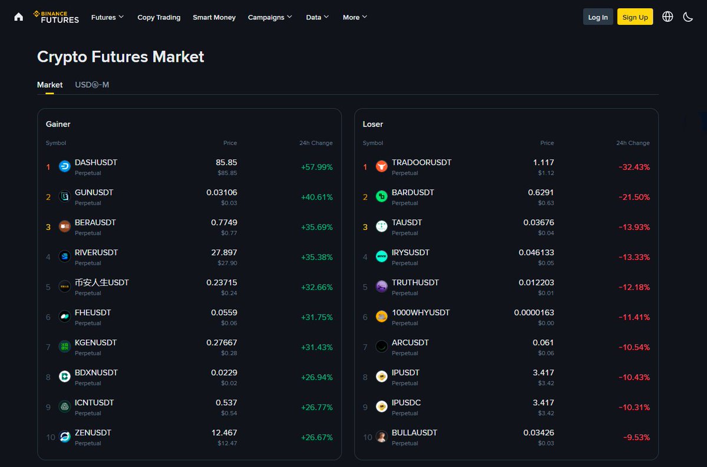
Task: Open the Binance Futures logo
Action: (x=56, y=17)
